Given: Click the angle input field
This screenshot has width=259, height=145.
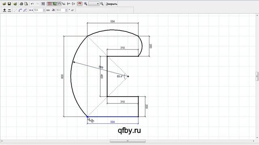Looking at the screenshot, I should click(x=61, y=10).
